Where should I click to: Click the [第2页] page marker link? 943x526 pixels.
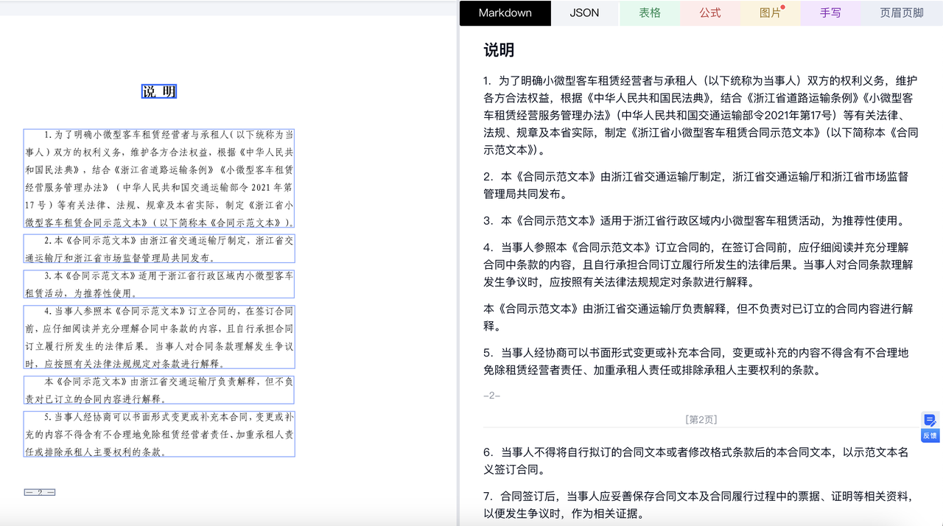click(701, 419)
